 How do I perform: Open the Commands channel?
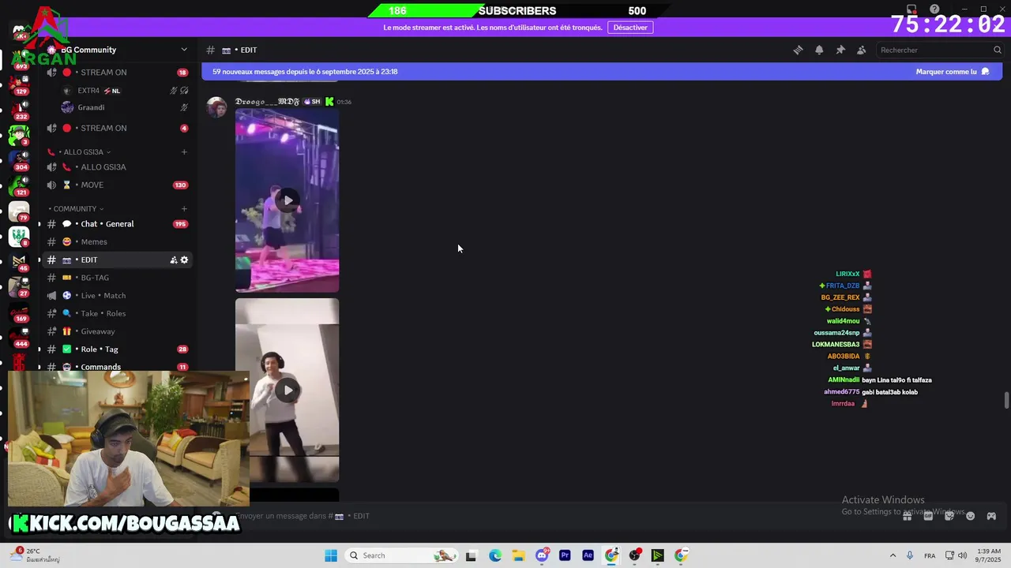[x=118, y=367]
